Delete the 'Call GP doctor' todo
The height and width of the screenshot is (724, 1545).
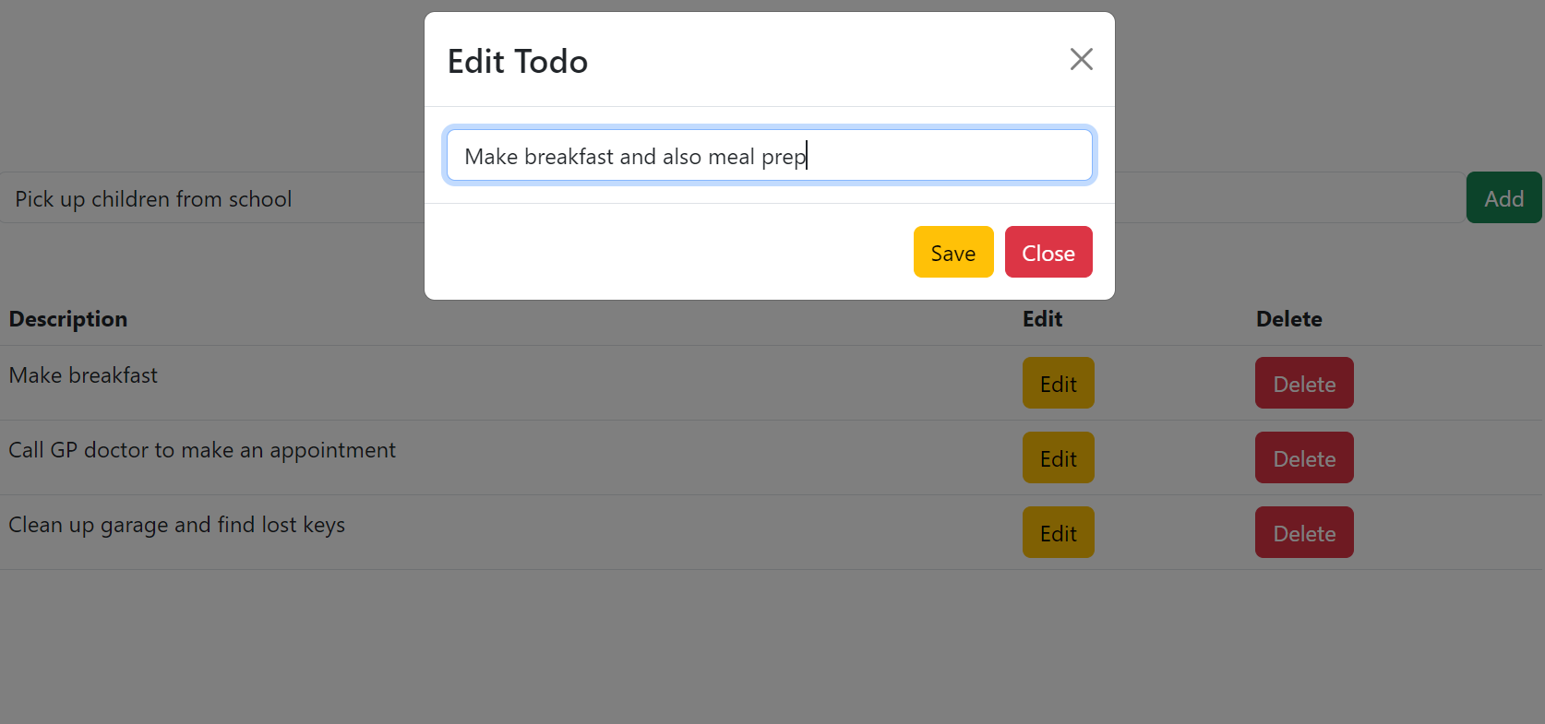[x=1303, y=457]
